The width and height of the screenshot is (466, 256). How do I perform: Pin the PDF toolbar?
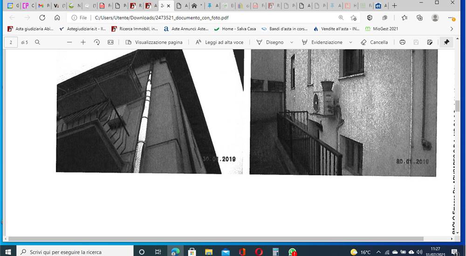point(446,42)
